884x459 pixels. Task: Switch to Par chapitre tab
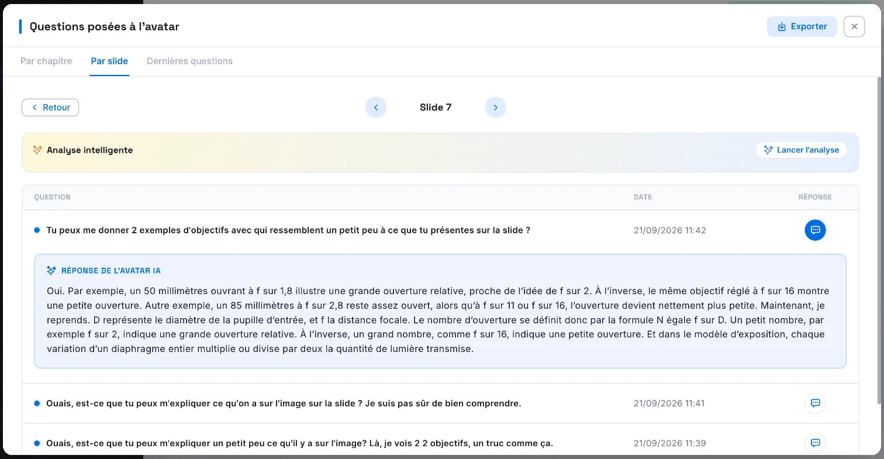coord(46,61)
